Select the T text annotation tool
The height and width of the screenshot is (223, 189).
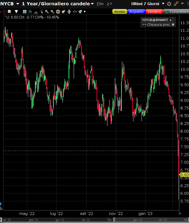click(25, 12)
